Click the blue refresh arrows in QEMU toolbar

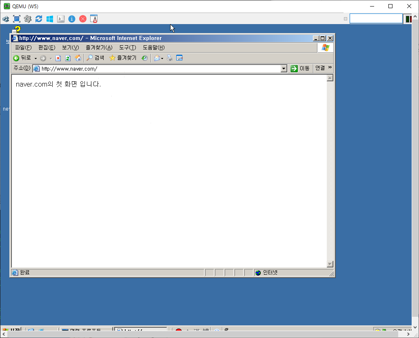point(39,19)
